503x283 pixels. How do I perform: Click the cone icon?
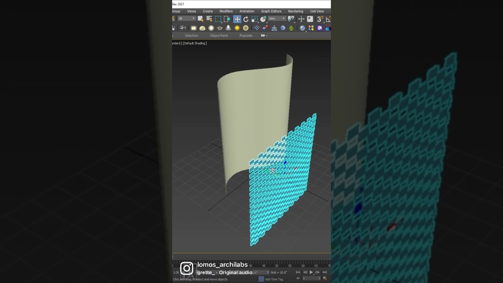228,28
